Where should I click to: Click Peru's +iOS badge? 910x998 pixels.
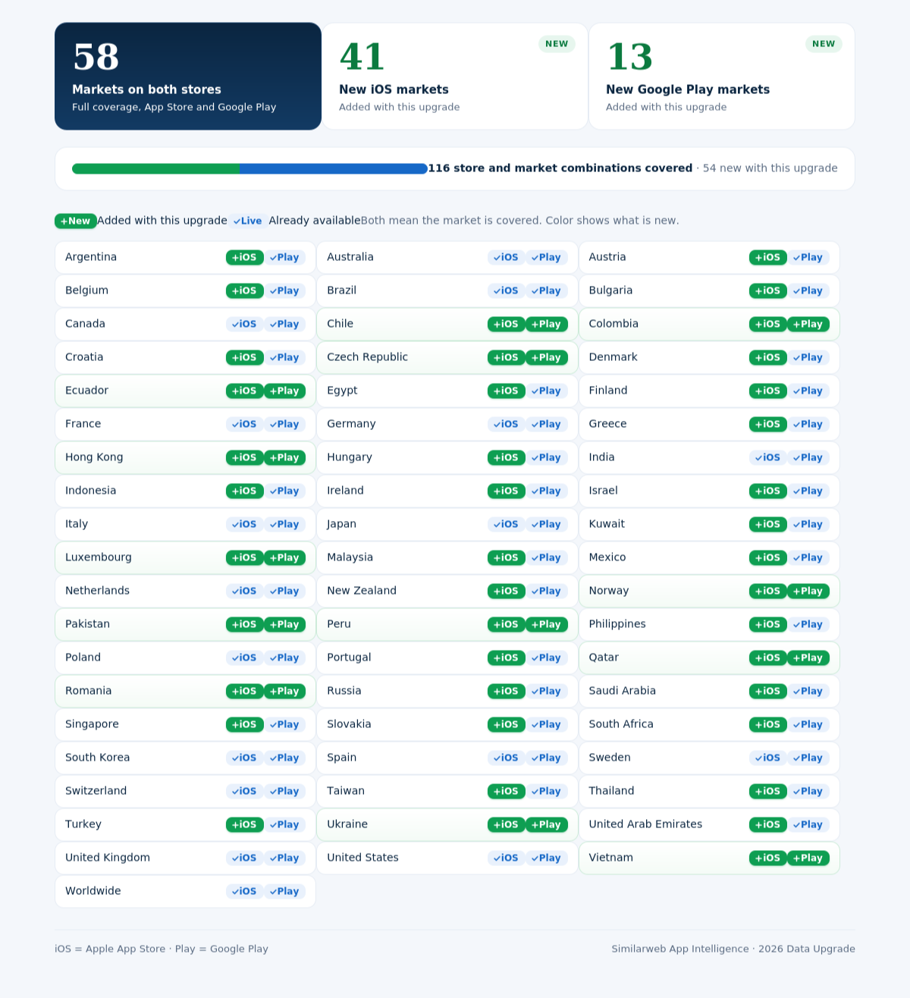click(506, 624)
